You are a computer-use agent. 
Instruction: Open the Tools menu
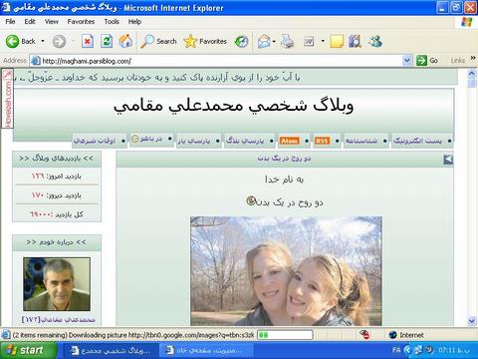[x=112, y=22]
